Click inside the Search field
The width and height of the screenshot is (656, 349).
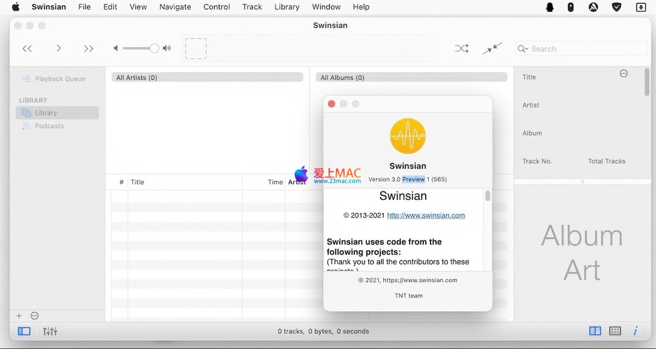click(x=586, y=49)
